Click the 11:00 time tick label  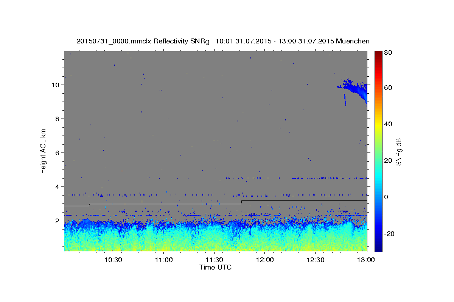coord(164,260)
